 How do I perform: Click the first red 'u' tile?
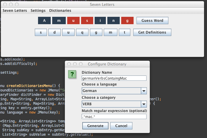73,21
